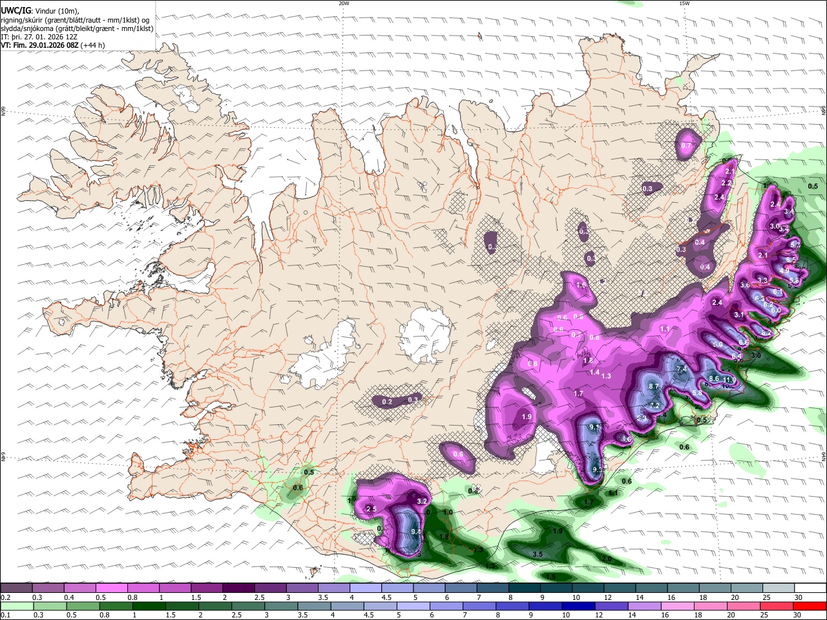The image size is (827, 620).
Task: Click the pale grey 25–30 snow-scale swatch
Action: point(779,588)
